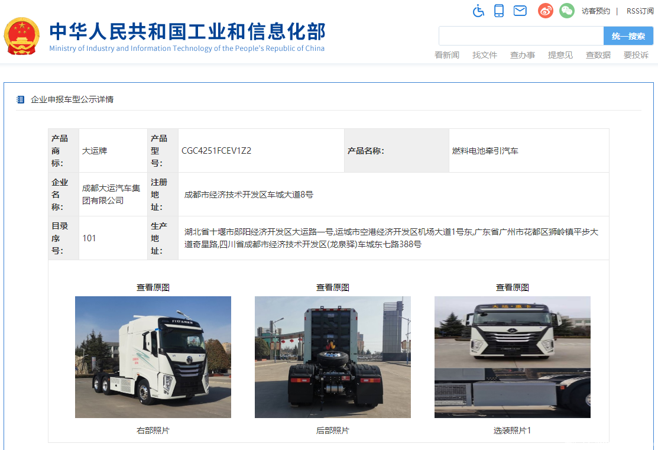This screenshot has width=658, height=450.
Task: Click the national emblem logo
Action: click(22, 36)
